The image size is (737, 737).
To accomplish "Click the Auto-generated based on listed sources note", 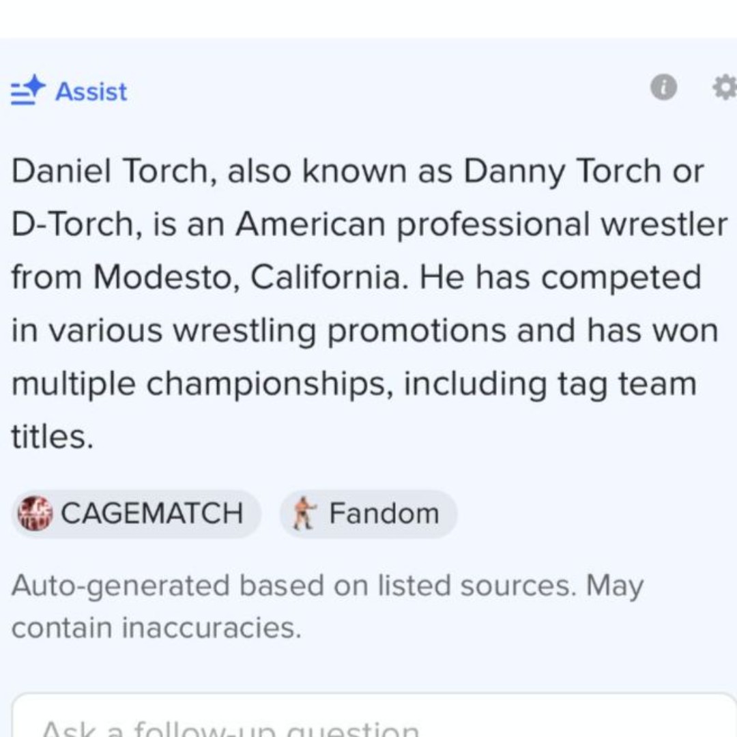I will pyautogui.click(x=327, y=587).
